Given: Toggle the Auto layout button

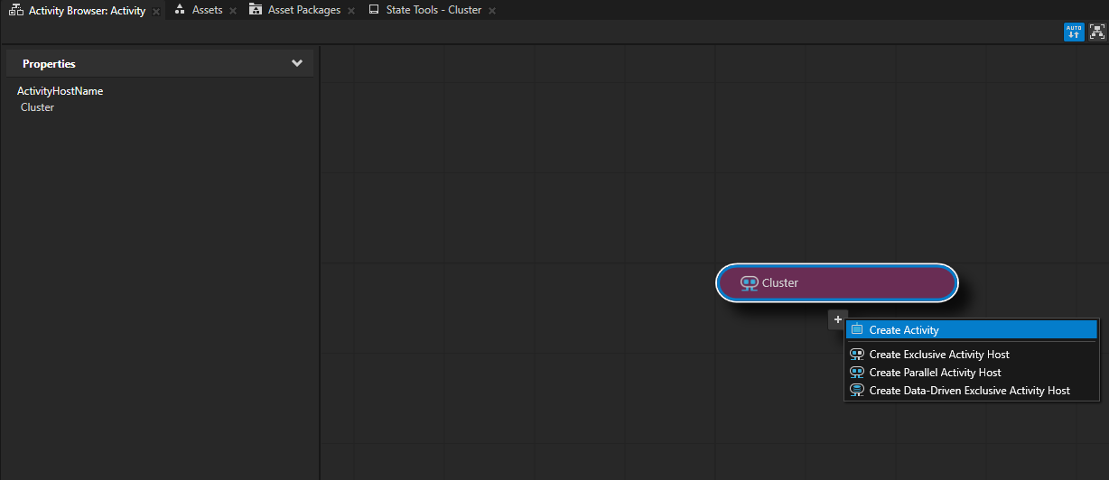Looking at the screenshot, I should tap(1074, 32).
